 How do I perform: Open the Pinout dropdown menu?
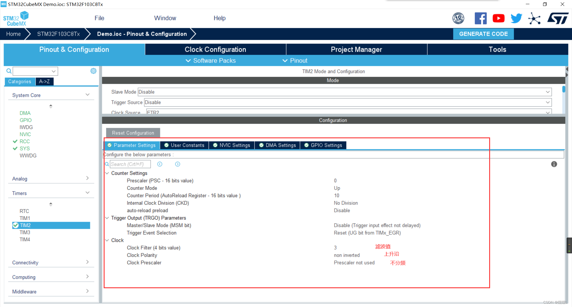(295, 61)
